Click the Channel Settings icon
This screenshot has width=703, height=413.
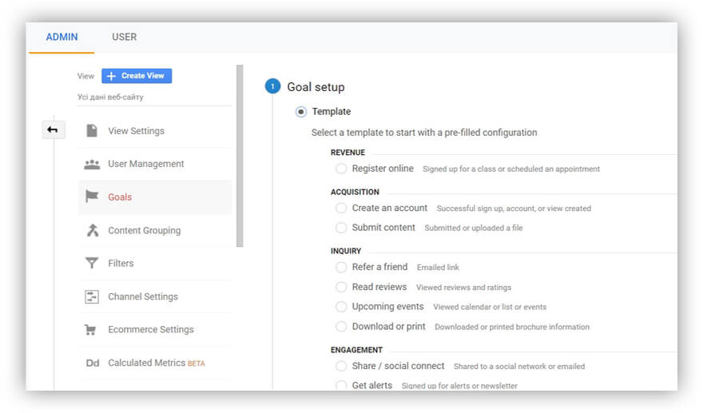(92, 296)
